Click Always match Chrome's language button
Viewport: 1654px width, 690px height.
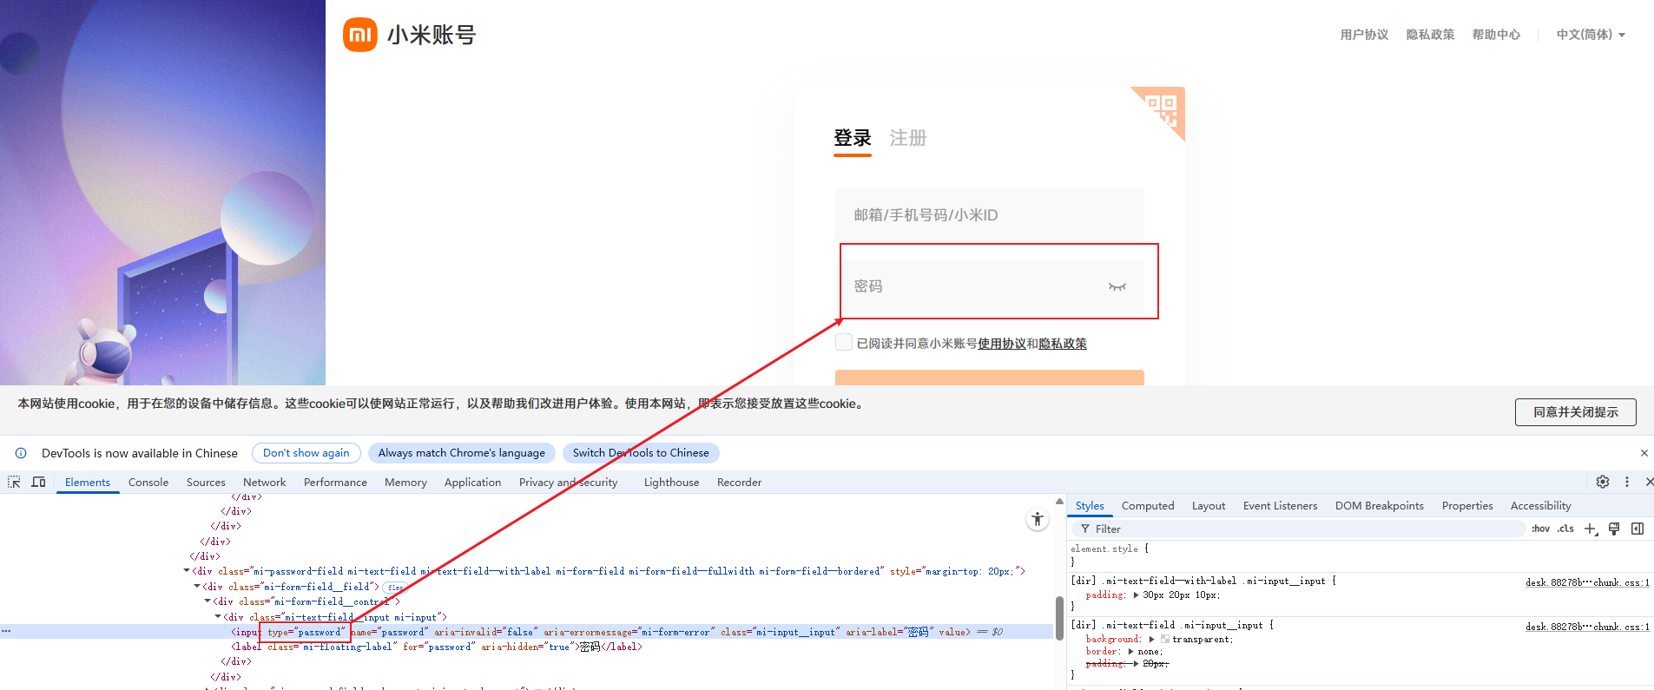(462, 453)
